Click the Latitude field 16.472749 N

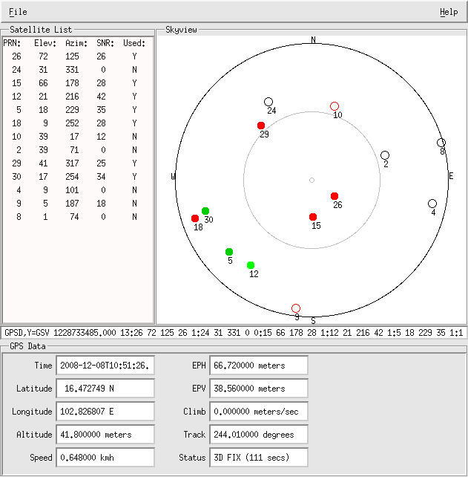point(105,389)
